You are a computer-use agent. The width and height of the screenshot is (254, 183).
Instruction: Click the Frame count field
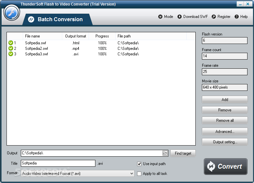[x=224, y=56]
